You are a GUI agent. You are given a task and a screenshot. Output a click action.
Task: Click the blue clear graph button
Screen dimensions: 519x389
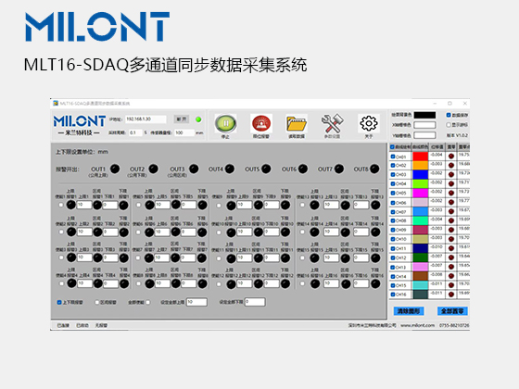click(x=409, y=311)
